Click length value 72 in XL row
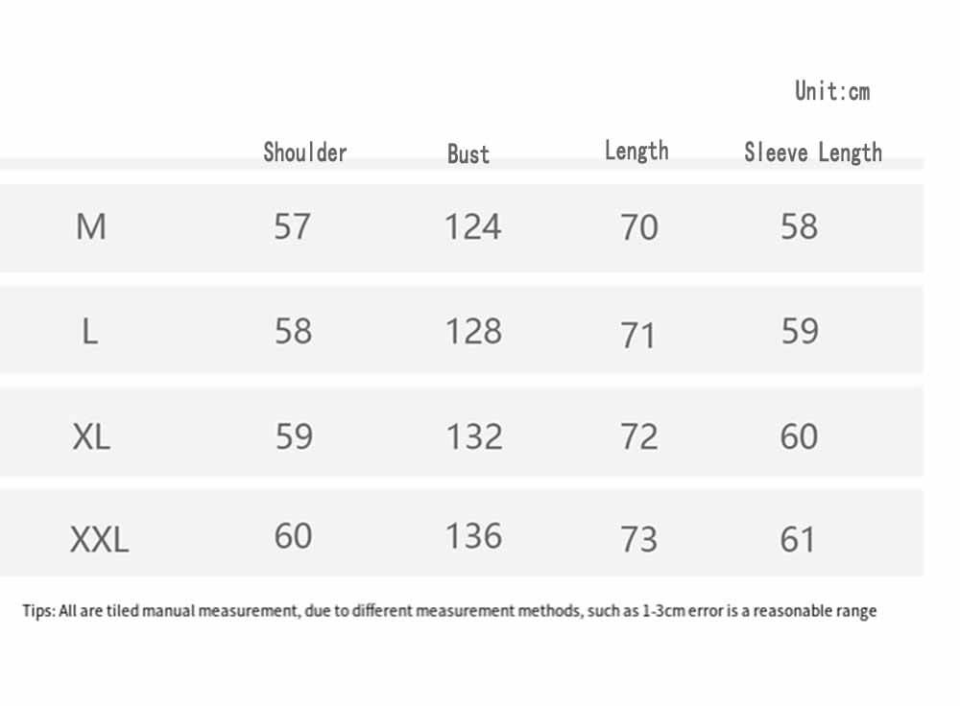The height and width of the screenshot is (706, 960). pyautogui.click(x=639, y=437)
